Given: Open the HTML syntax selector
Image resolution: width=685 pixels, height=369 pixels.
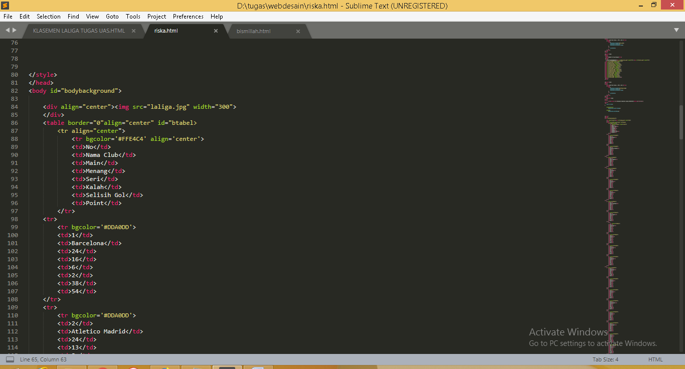Looking at the screenshot, I should pos(655,359).
